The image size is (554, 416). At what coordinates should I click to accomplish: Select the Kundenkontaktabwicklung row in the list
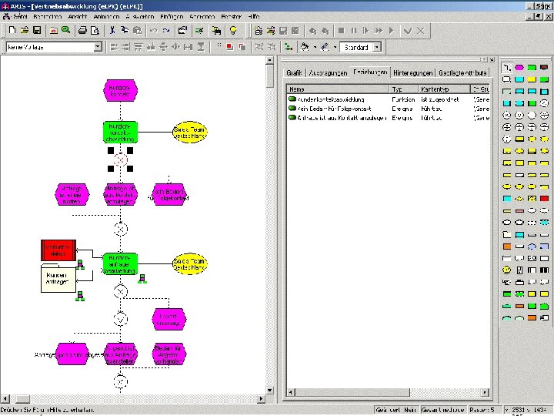coord(331,99)
